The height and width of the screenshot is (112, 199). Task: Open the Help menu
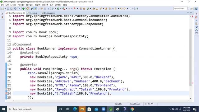pyautogui.click(x=65, y=5)
